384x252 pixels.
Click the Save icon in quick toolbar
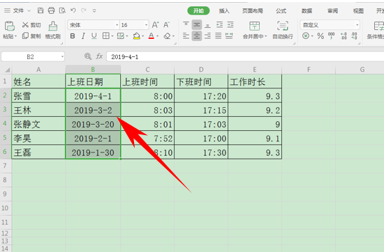pos(40,10)
